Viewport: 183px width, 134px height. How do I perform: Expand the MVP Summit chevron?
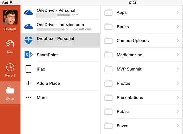pos(178,69)
